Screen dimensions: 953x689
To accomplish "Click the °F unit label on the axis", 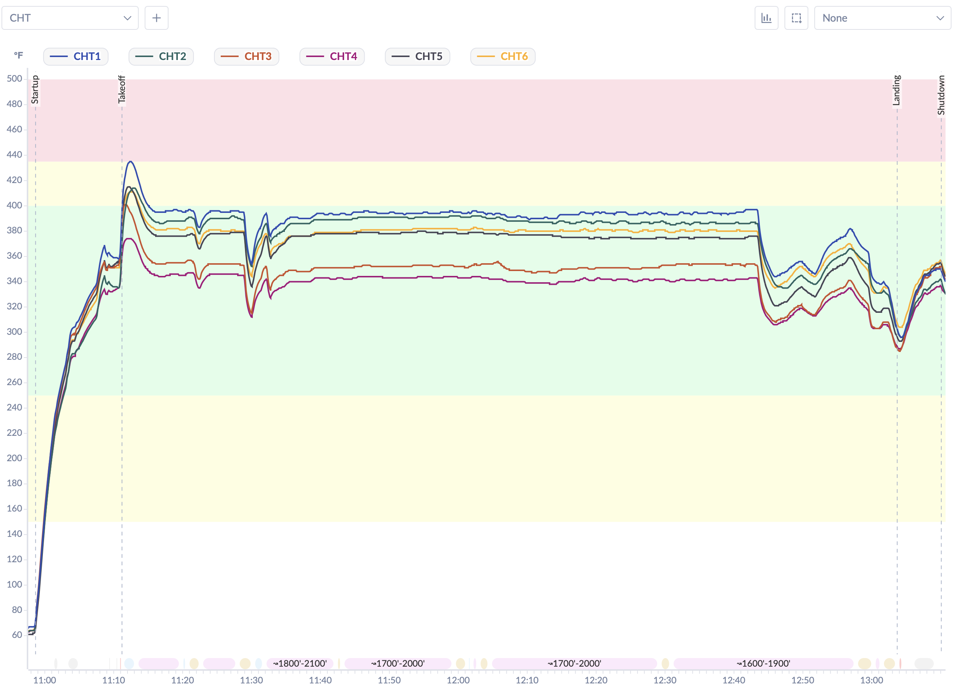I will coord(19,55).
